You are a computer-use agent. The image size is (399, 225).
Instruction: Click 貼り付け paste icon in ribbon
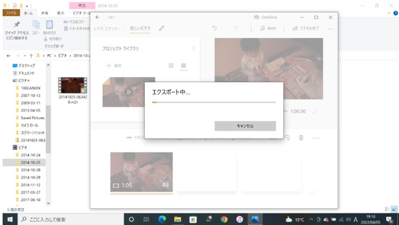click(x=49, y=27)
